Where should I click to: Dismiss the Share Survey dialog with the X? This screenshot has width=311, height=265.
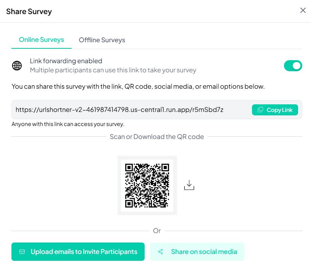[303, 10]
